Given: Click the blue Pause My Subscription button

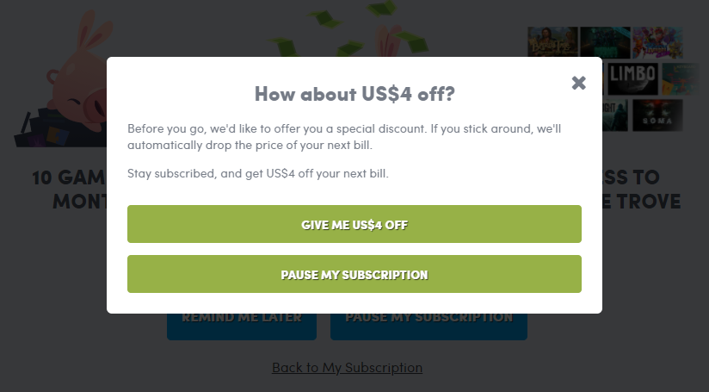Looking at the screenshot, I should point(428,326).
